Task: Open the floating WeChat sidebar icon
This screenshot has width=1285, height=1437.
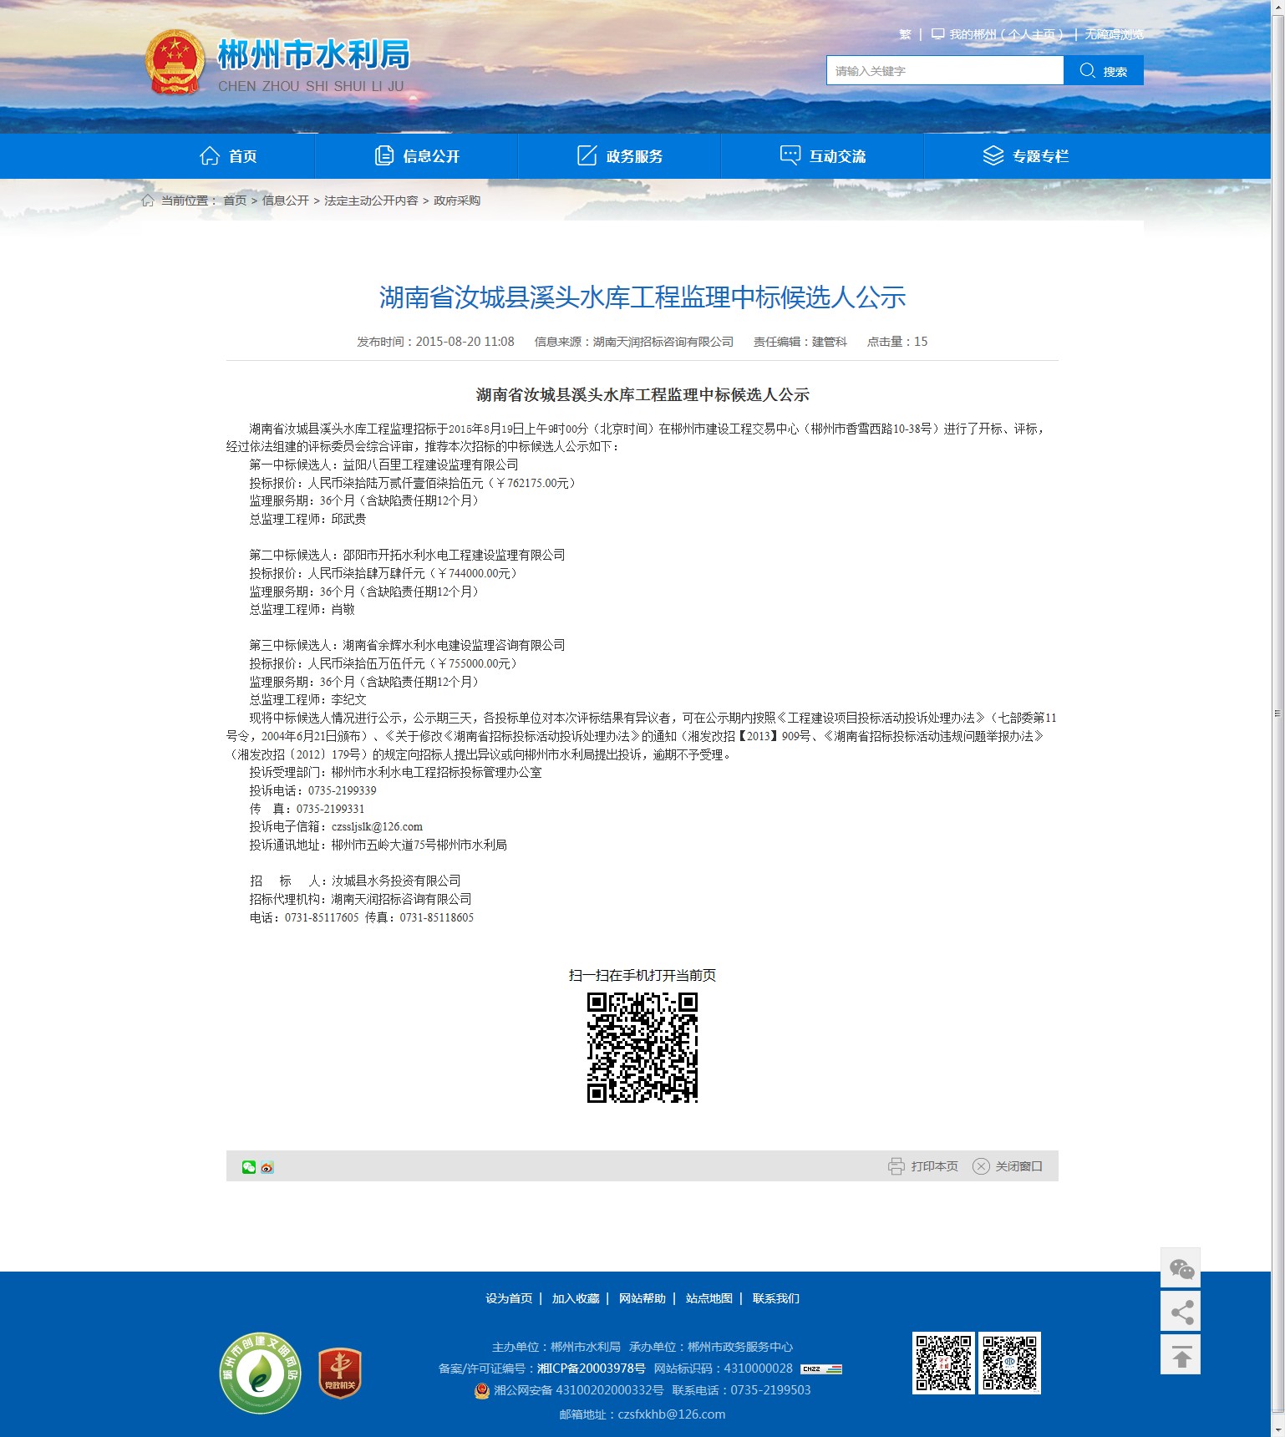Action: 1181,1269
